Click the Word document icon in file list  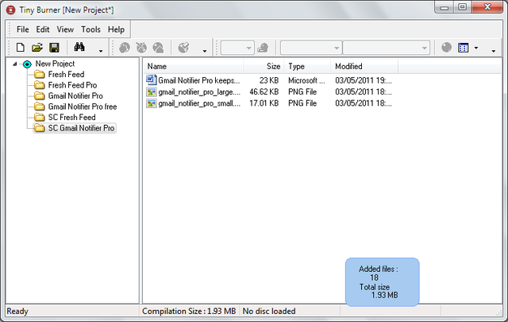click(x=151, y=80)
